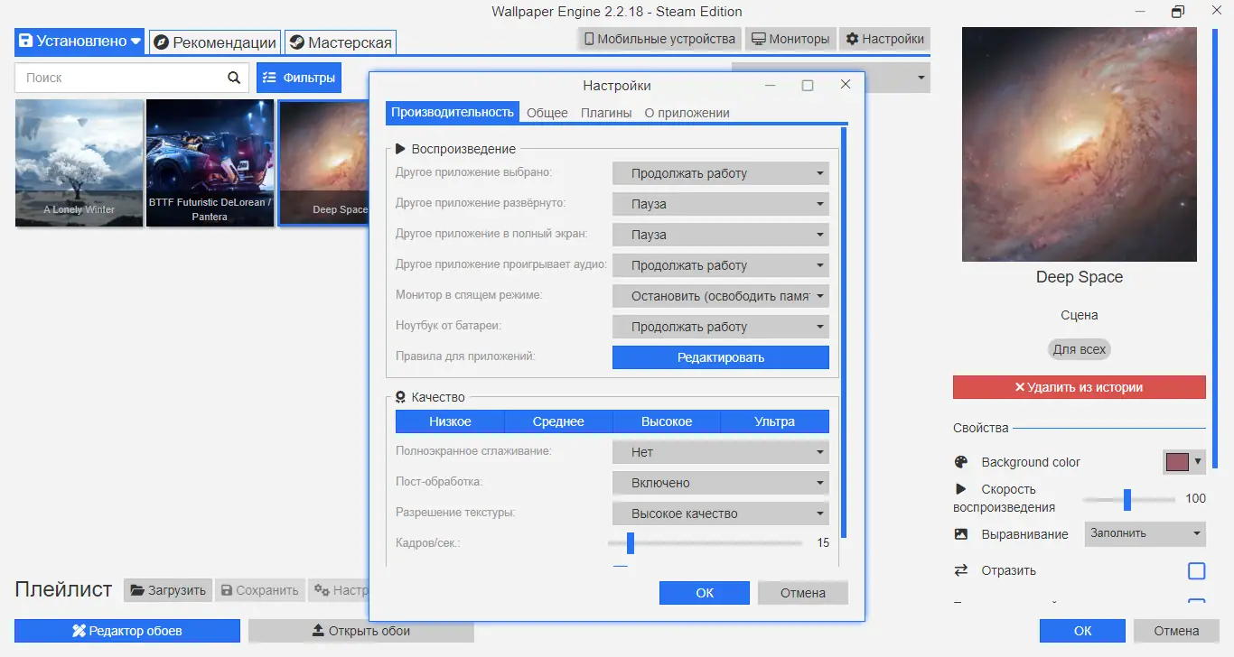Select the A Lonely Winter wallpaper thumbnail
The width and height of the screenshot is (1234, 657).
pos(79,162)
